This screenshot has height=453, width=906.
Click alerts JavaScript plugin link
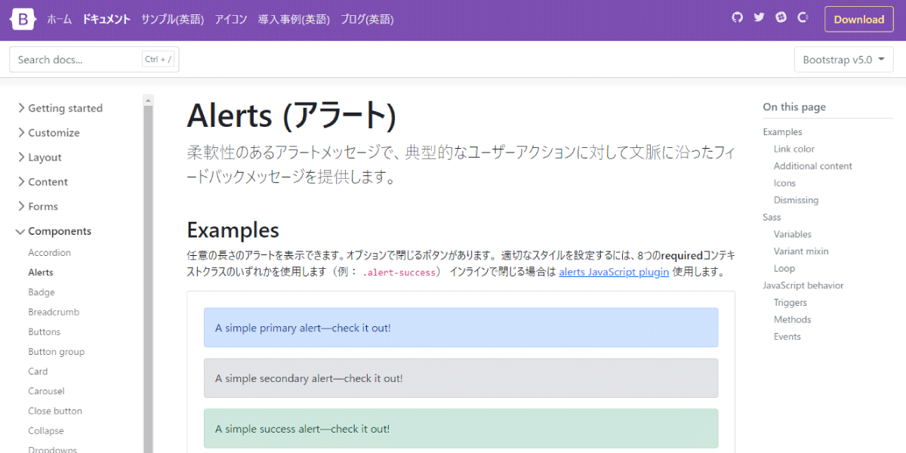click(614, 272)
